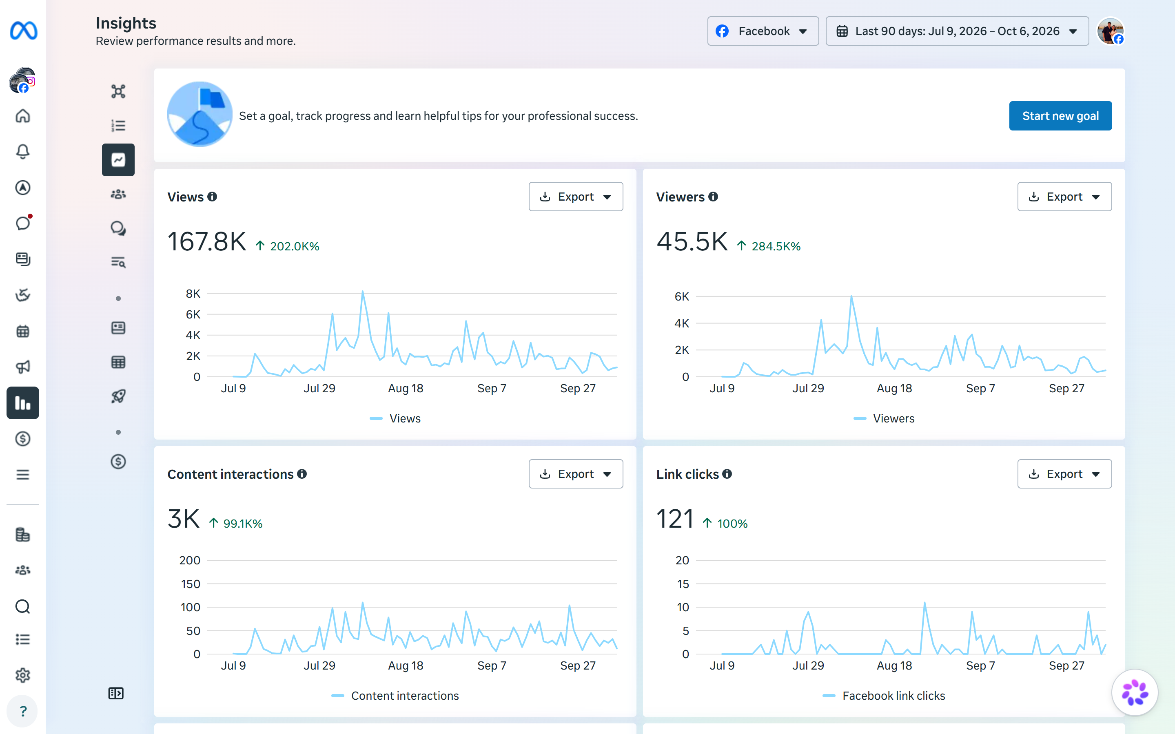Click the Start new goal button
Viewport: 1175px width, 734px height.
pos(1060,116)
